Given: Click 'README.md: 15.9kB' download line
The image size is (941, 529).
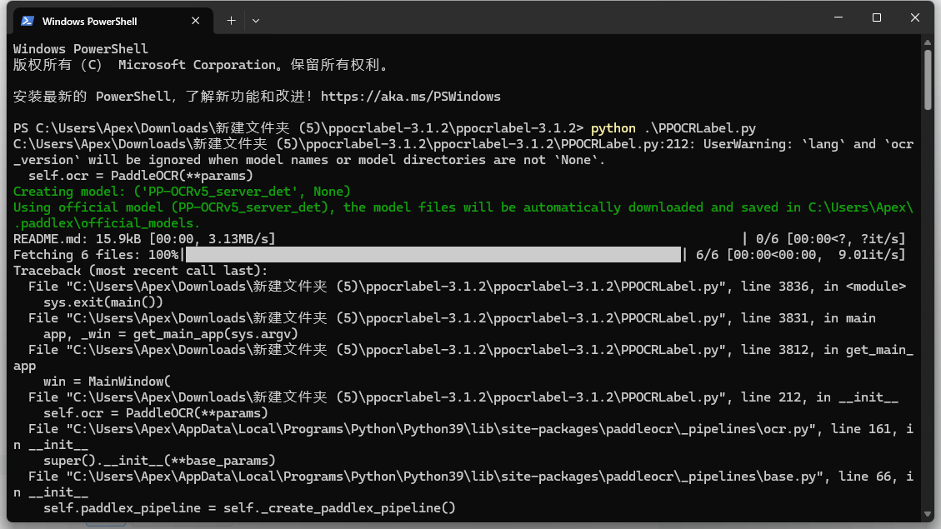Looking at the screenshot, I should [x=144, y=239].
